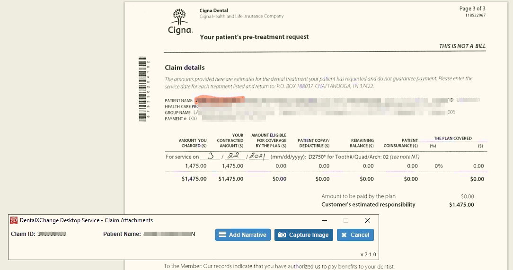Click the handwritten service day 22

click(234, 156)
